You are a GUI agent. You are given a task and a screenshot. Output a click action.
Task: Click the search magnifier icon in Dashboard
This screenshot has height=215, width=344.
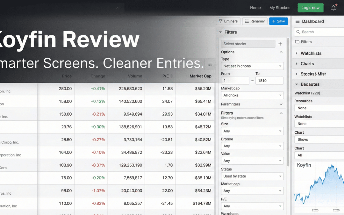298,32
